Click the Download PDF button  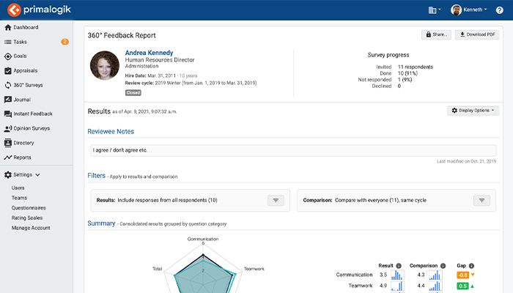pyautogui.click(x=477, y=34)
